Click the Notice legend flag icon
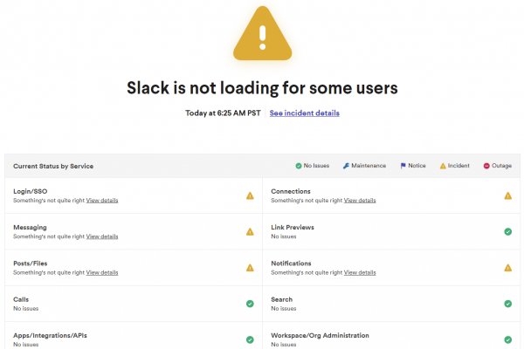Screen dimensions: 524x349 pos(403,166)
